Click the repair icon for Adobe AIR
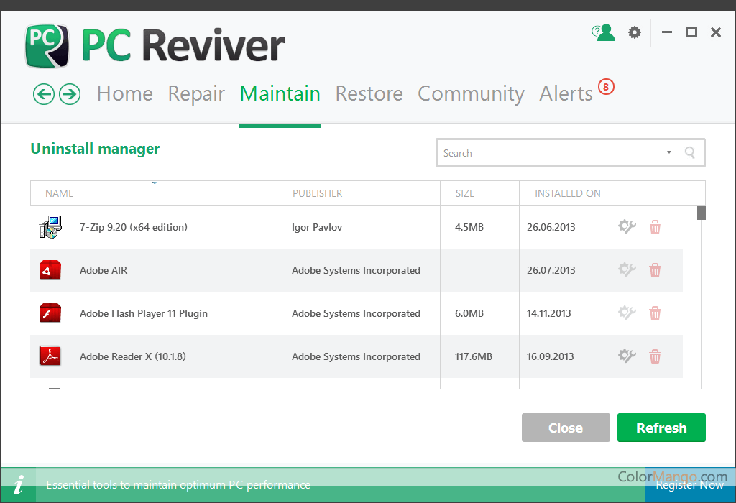This screenshot has height=503, width=736. pyautogui.click(x=627, y=269)
